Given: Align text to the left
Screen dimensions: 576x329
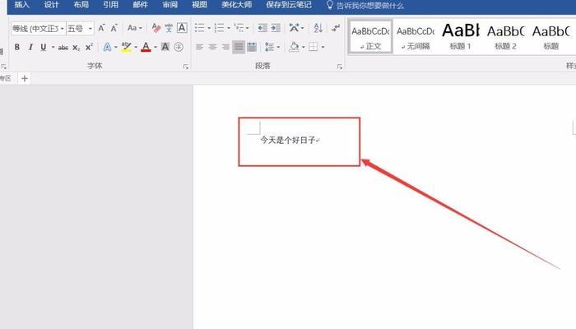Looking at the screenshot, I should tap(199, 47).
